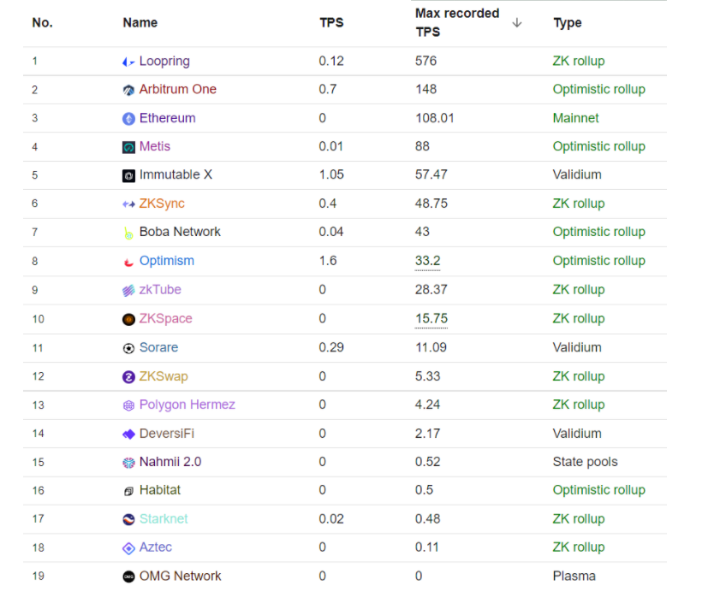Click the Ethereum diamond logo icon

click(128, 119)
